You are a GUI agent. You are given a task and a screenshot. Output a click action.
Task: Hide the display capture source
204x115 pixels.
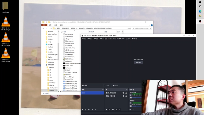point(123,96)
